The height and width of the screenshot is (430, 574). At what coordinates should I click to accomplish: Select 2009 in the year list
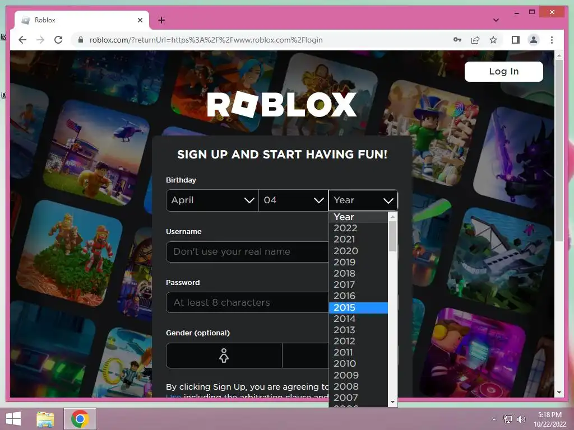coord(358,375)
